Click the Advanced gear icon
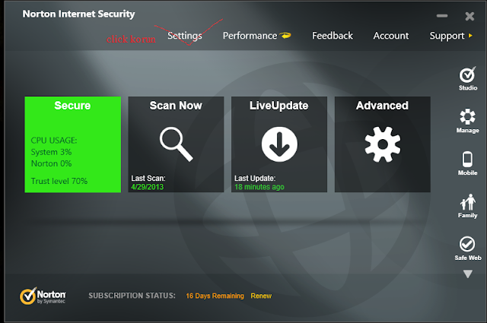487x323 pixels. pyautogui.click(x=383, y=144)
